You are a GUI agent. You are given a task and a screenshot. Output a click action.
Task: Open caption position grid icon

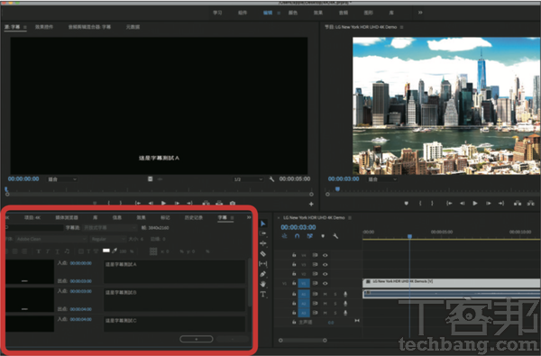coord(153,251)
